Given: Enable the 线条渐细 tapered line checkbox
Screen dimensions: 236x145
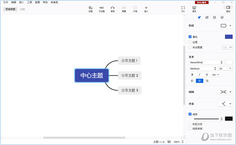Looking at the screenshot, I should point(190,129).
